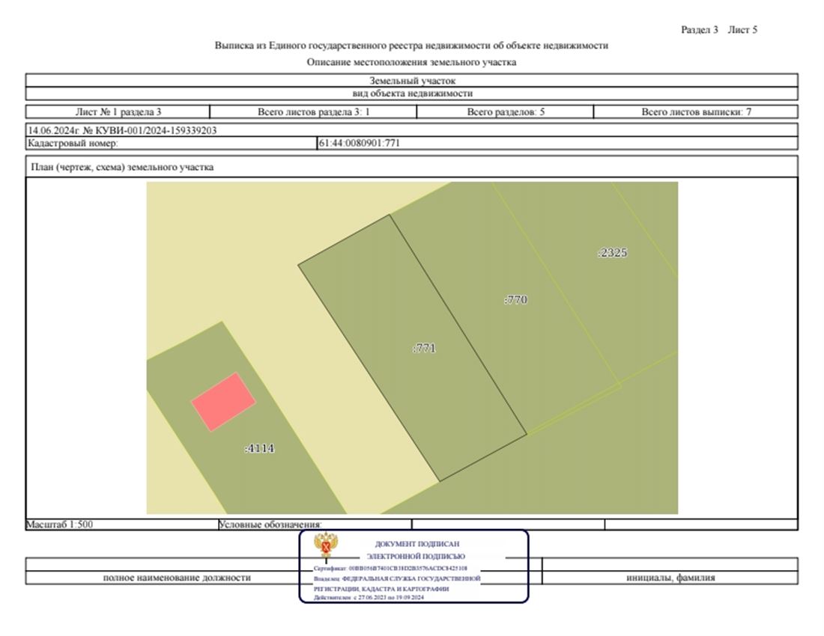The width and height of the screenshot is (824, 636).
Task: Click the 'Раздел 3 Лист 5' page marker
Action: 719,30
